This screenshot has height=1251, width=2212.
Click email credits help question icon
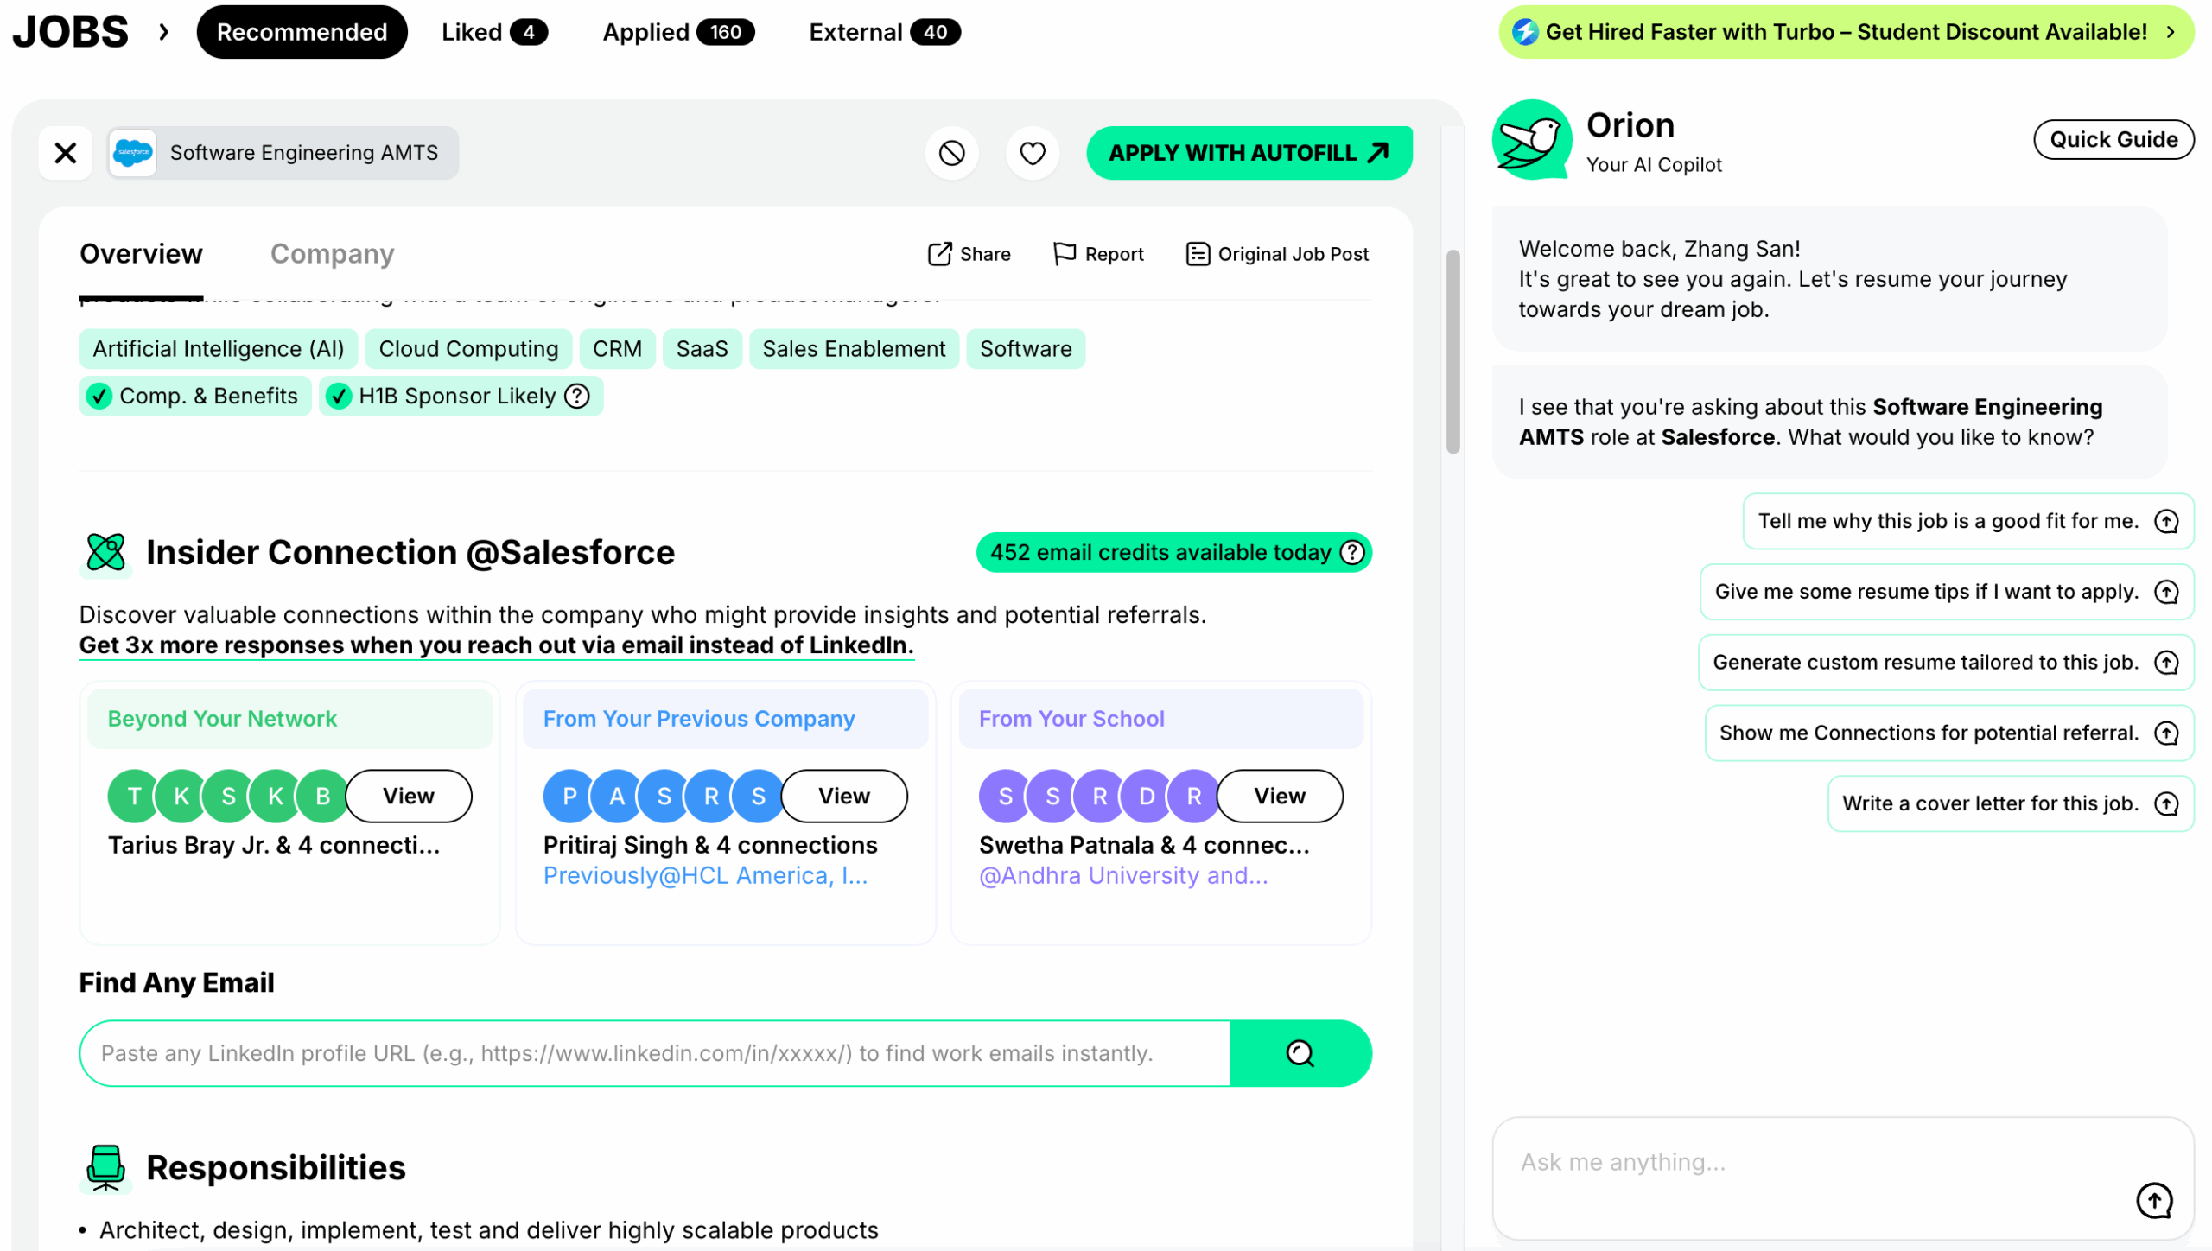tap(1352, 552)
